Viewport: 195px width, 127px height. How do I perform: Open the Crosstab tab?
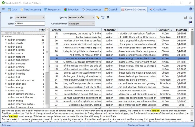[x=111, y=10]
